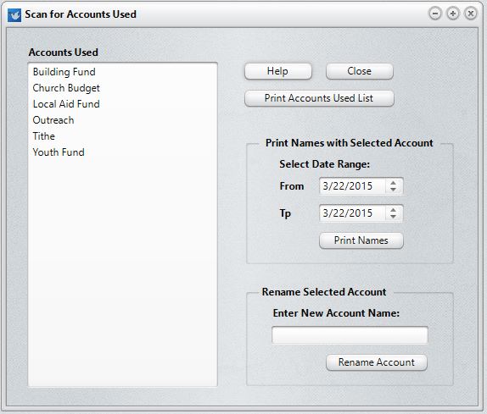Decrease the To date with down arrow

(x=393, y=216)
